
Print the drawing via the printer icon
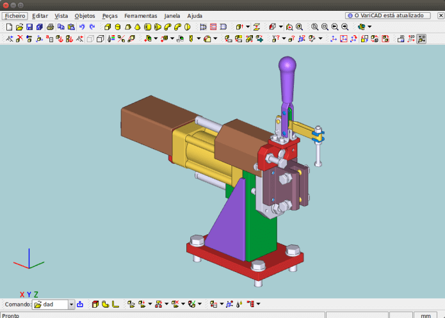click(50, 27)
